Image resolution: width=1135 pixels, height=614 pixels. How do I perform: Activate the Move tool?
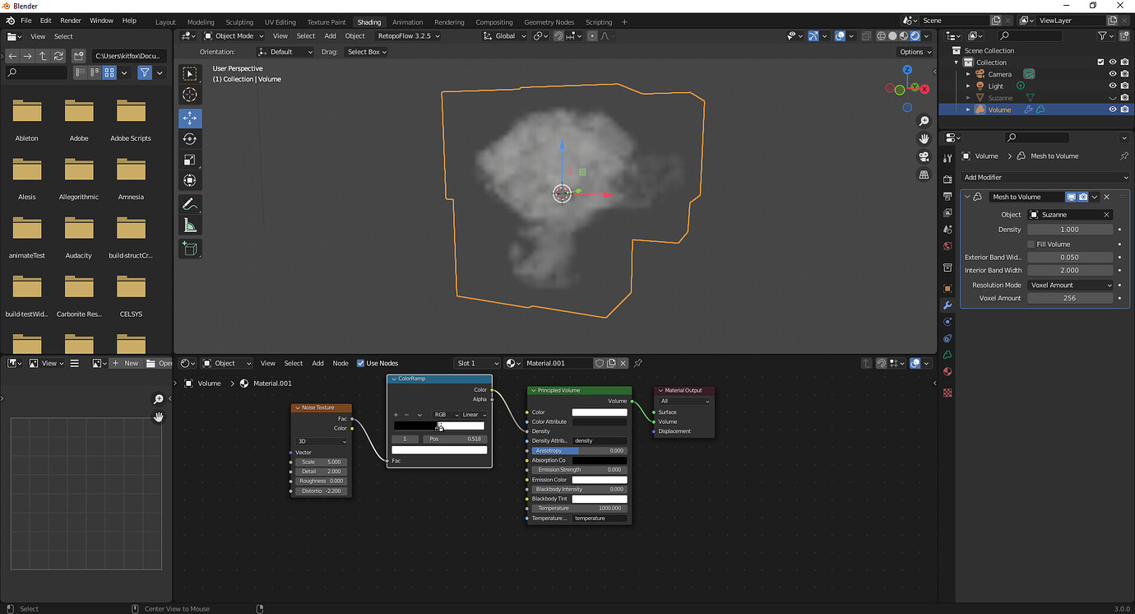coord(190,119)
